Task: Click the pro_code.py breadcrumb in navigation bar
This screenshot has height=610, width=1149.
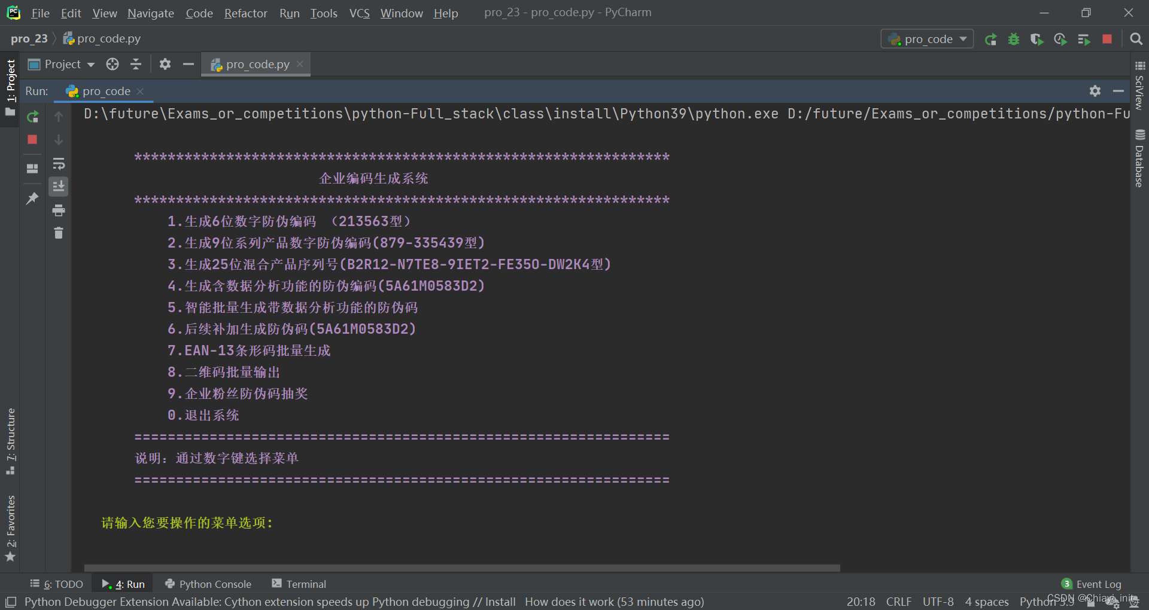Action: [102, 39]
